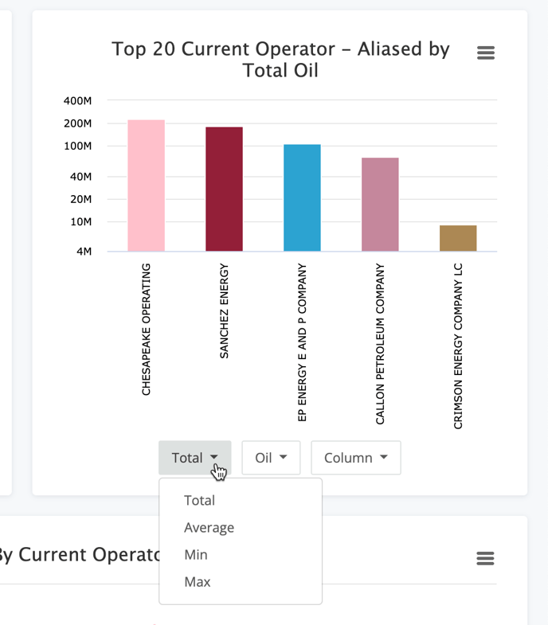Click the 200M y-axis value
The image size is (548, 625).
[77, 123]
